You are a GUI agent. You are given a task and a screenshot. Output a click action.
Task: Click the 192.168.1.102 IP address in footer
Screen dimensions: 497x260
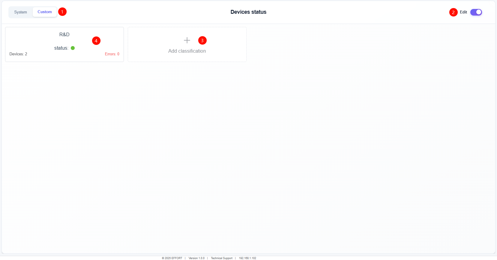tap(247, 258)
